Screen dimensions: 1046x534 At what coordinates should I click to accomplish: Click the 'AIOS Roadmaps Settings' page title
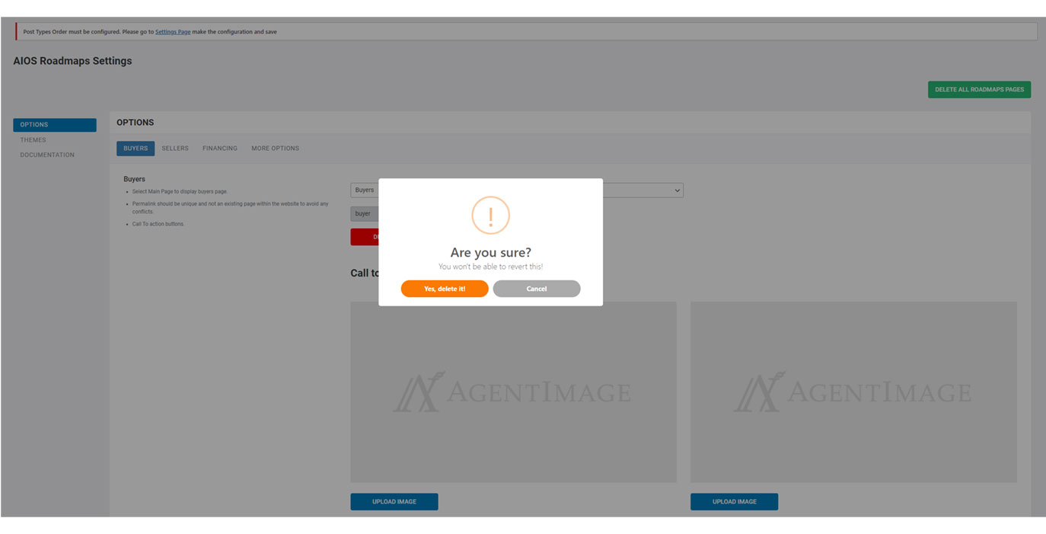coord(72,61)
